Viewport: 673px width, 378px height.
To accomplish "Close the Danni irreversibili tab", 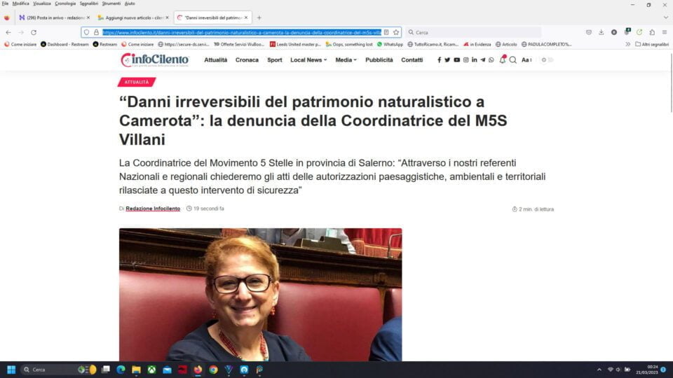I will click(x=246, y=17).
